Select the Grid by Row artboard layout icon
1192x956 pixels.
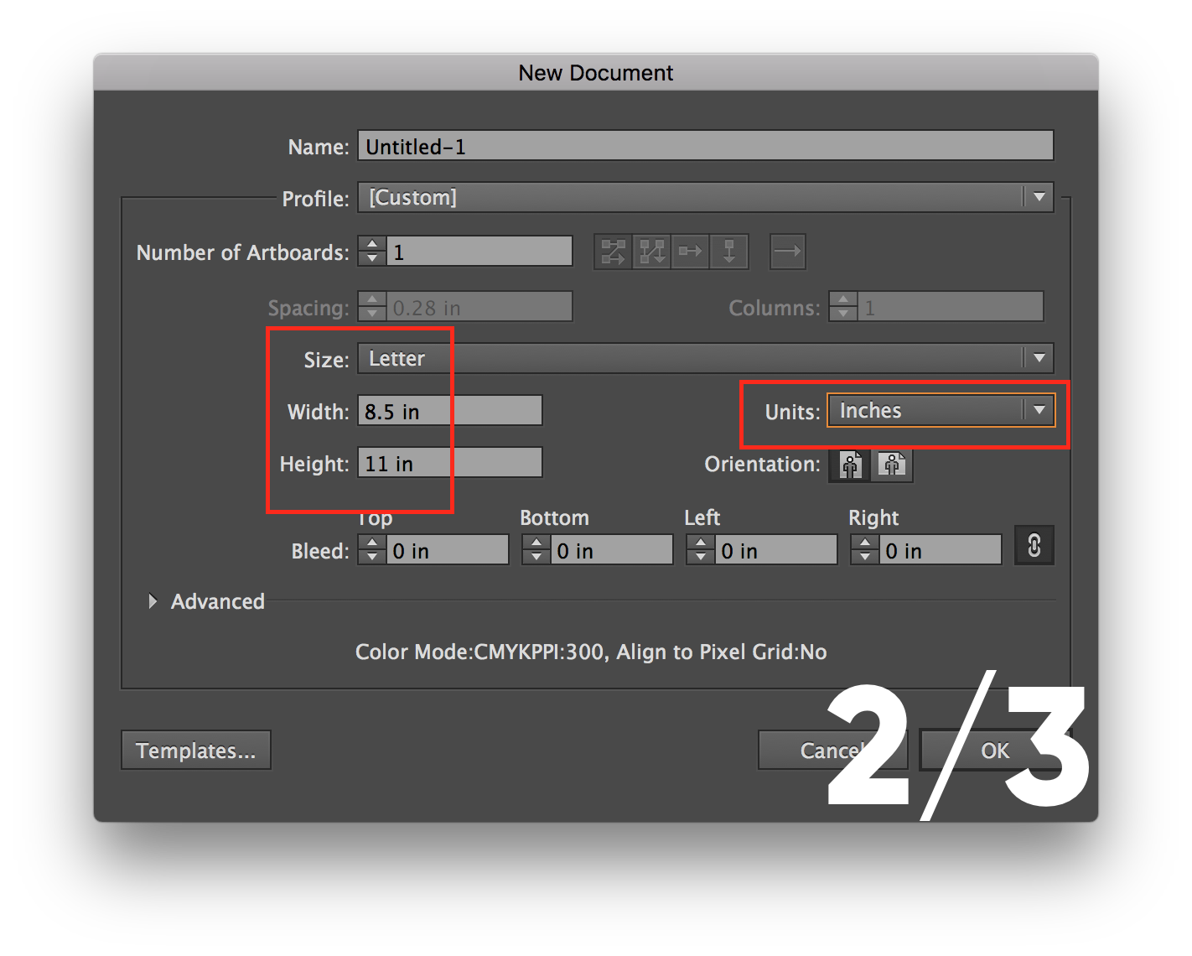[x=613, y=252]
